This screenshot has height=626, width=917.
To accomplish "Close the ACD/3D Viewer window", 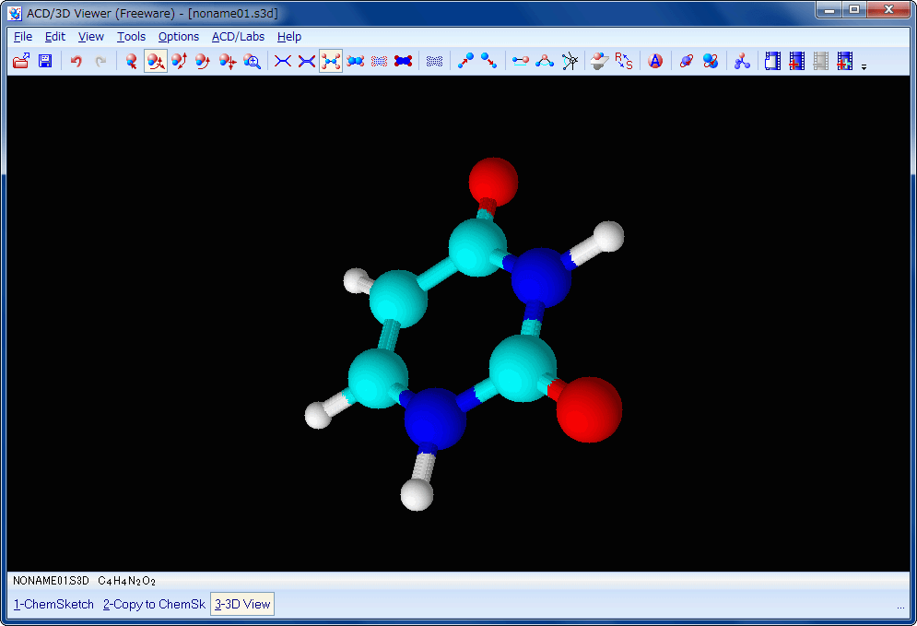I will tap(888, 10).
